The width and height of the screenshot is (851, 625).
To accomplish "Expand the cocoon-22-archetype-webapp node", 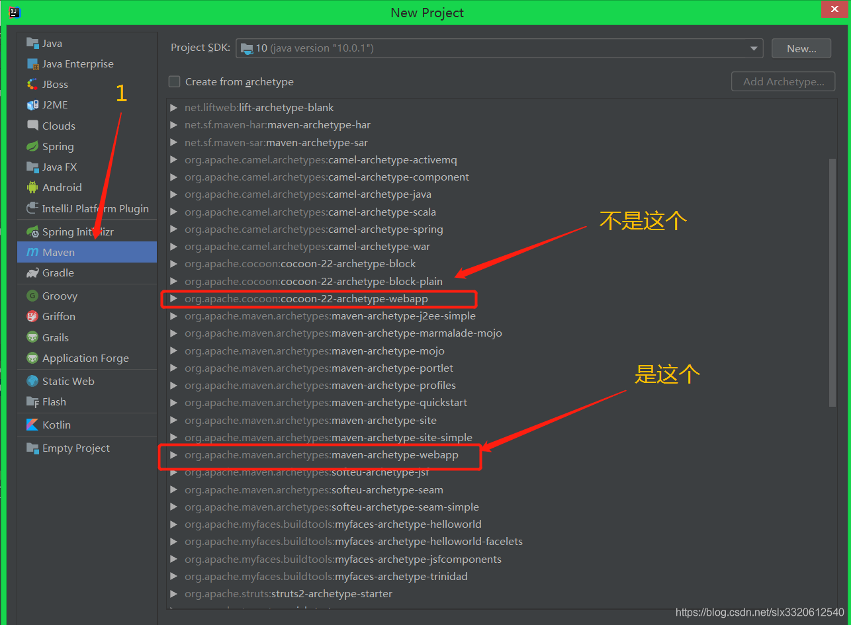I will [173, 299].
